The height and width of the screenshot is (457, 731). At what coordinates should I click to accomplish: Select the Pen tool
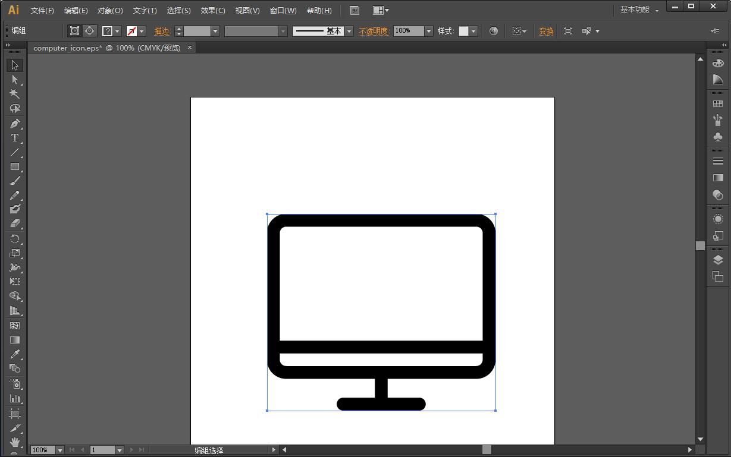click(15, 124)
